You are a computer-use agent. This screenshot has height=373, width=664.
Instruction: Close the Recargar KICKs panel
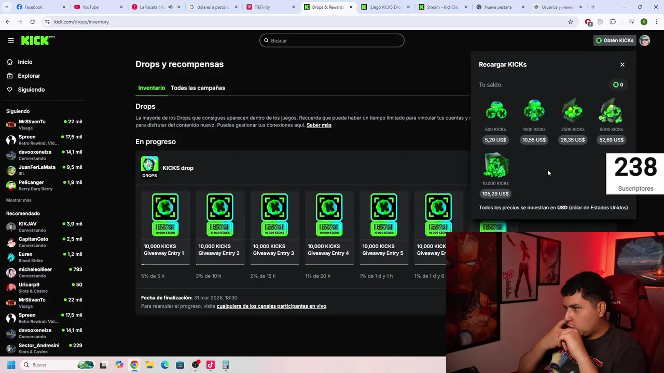622,65
